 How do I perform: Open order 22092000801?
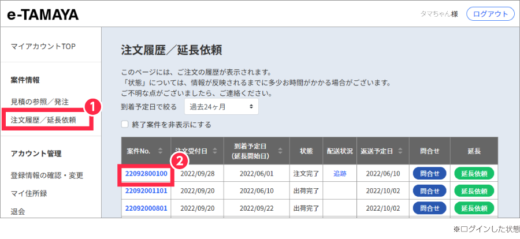(x=146, y=208)
